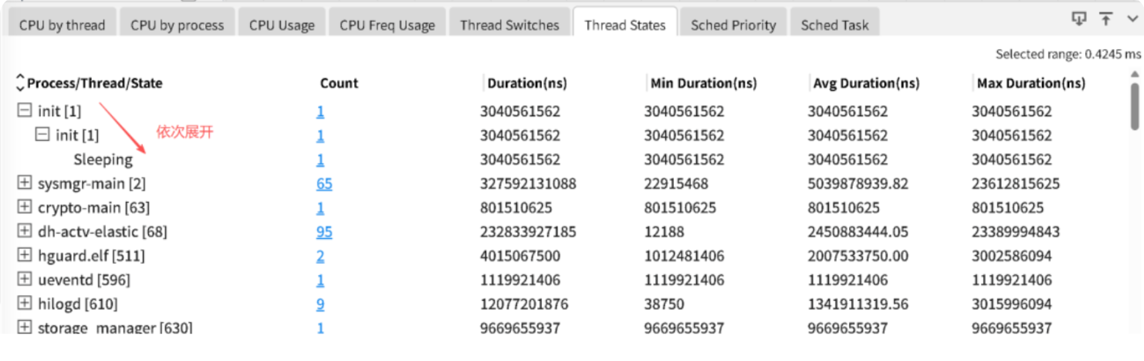Expand the ueventd [596] row

coord(24,279)
